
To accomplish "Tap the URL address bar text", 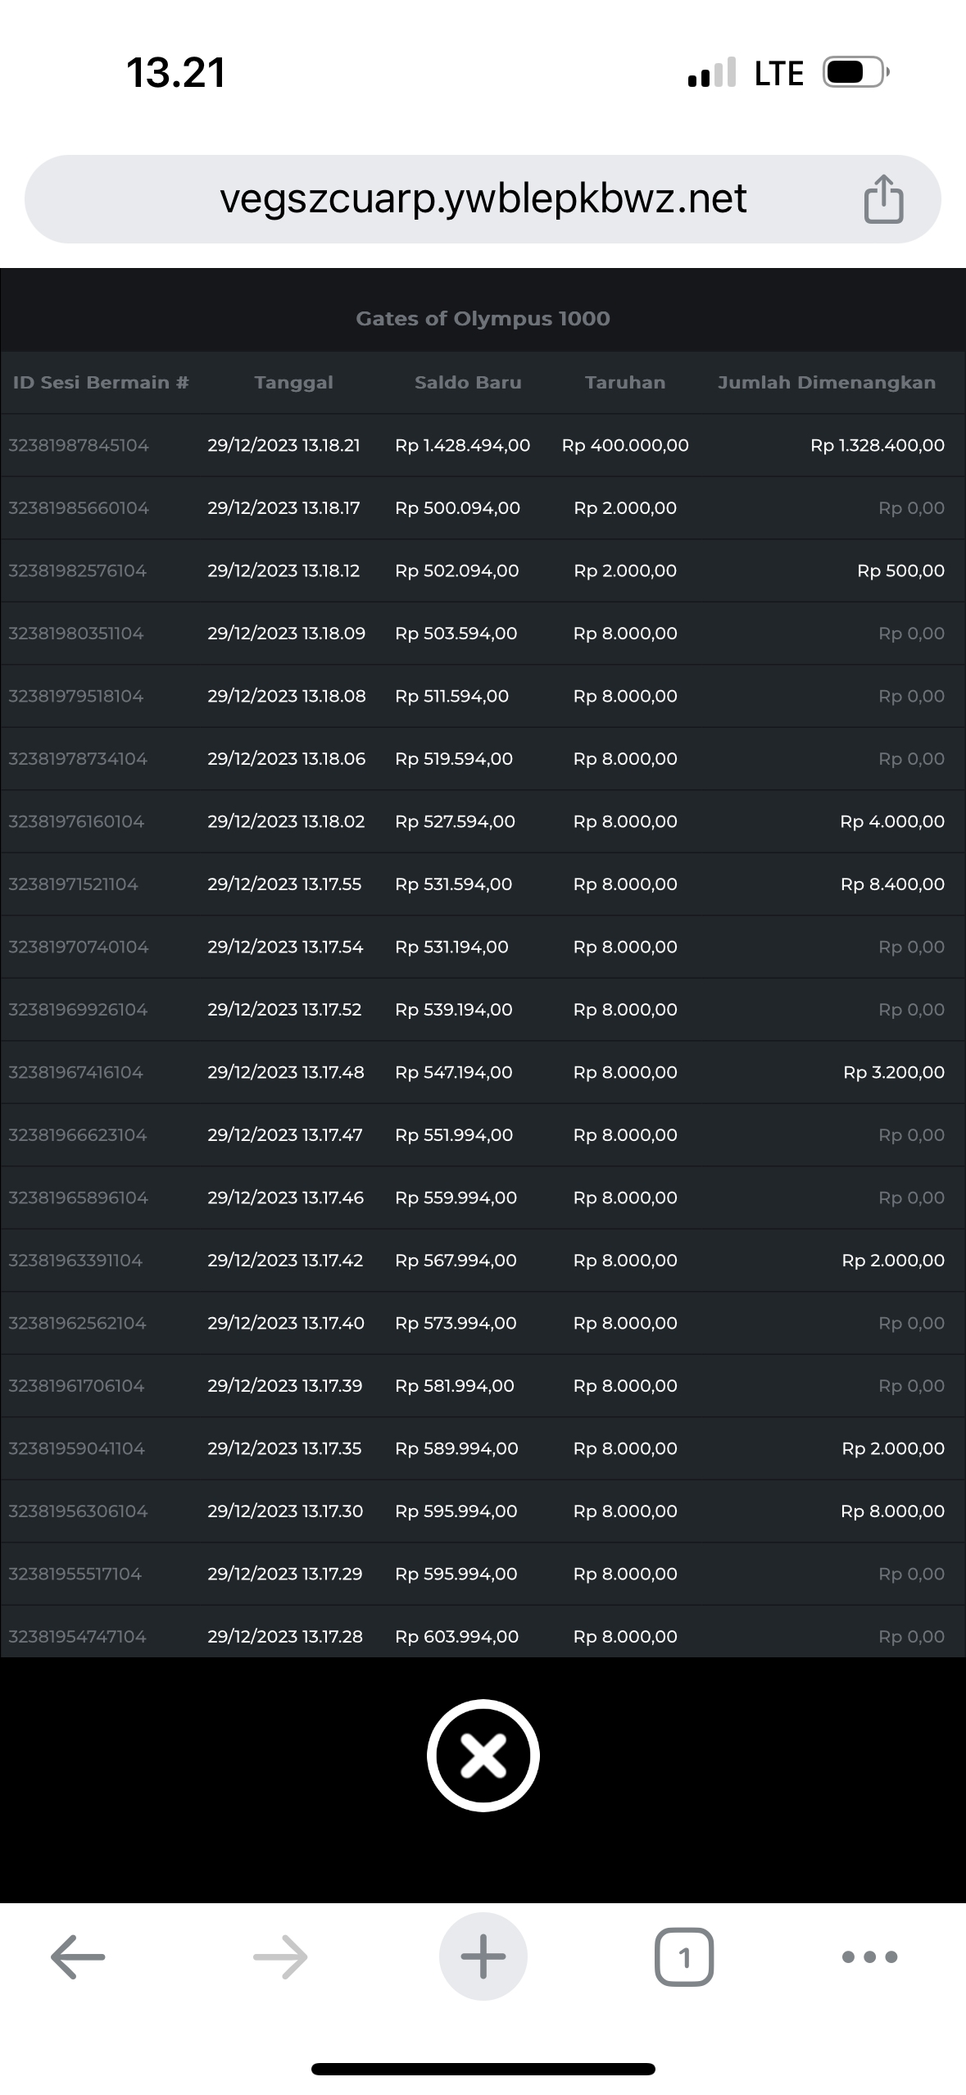I will pos(483,199).
